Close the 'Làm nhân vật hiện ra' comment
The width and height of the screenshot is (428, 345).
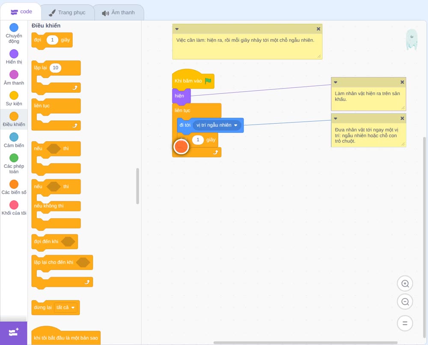coord(402,82)
